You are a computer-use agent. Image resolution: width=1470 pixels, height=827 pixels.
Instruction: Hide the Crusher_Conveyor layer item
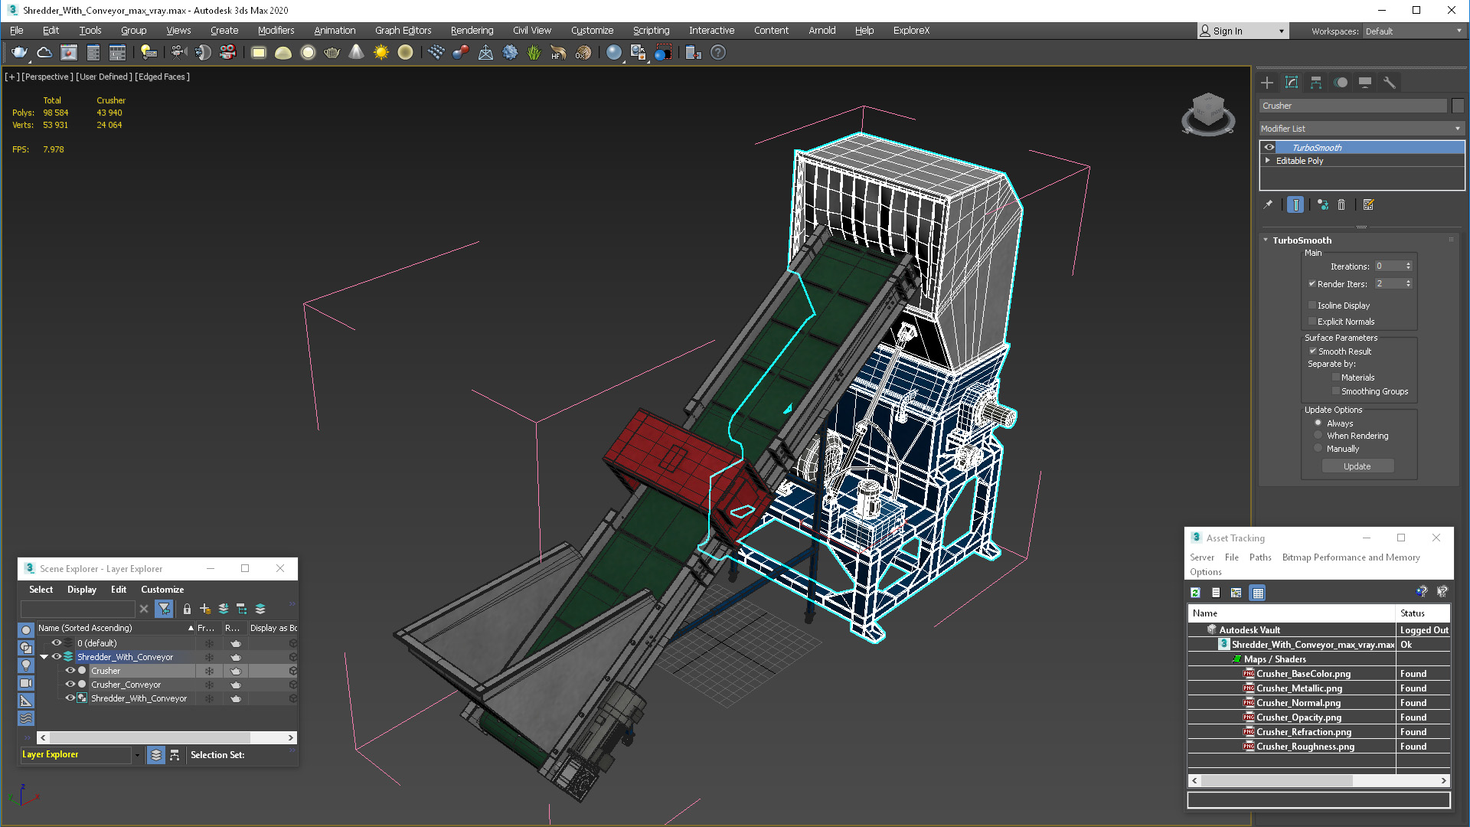tap(70, 685)
